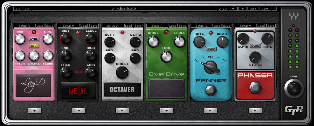314x126 pixels.
Task: Select the square waveform icon on Panner
Action: click(x=210, y=57)
